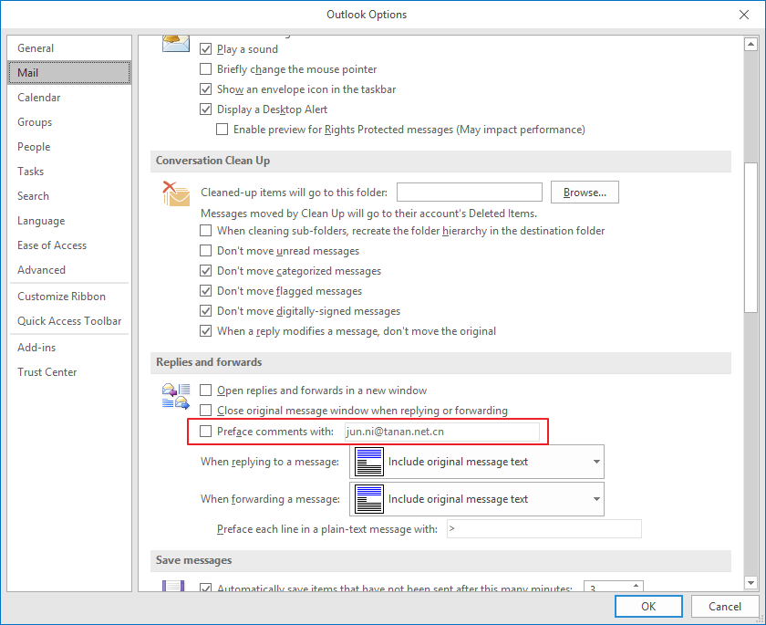Click the forward message layout preview icon
Image resolution: width=766 pixels, height=625 pixels.
pyautogui.click(x=368, y=499)
